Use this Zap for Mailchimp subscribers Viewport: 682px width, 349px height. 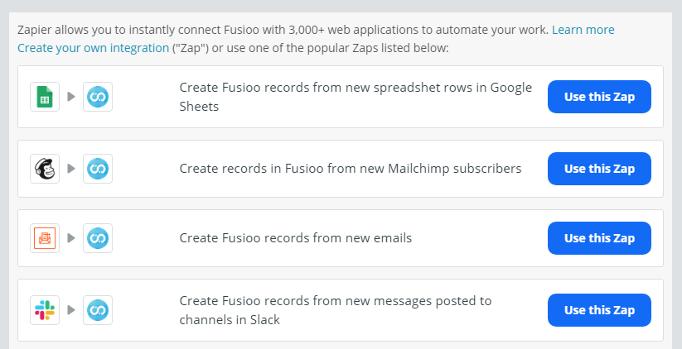click(599, 169)
